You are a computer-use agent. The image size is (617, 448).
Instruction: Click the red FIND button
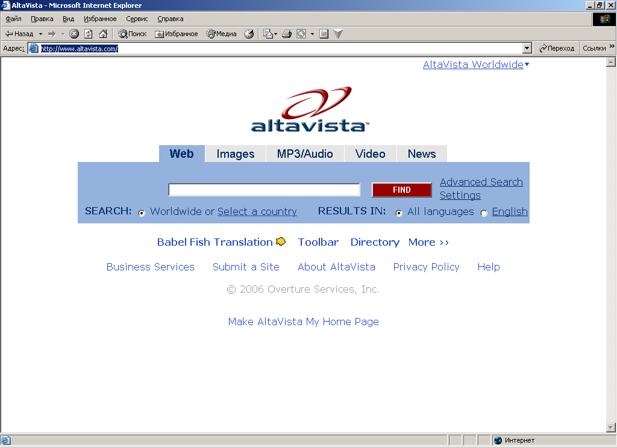[x=402, y=190]
